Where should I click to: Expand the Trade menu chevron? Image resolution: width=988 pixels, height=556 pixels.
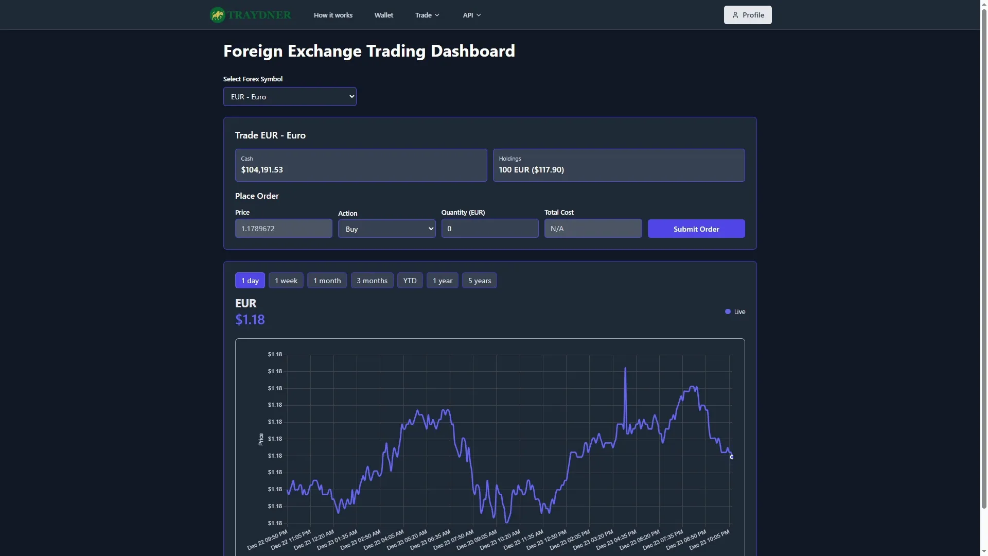tap(437, 15)
